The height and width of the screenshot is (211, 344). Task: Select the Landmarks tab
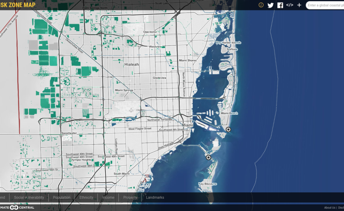click(155, 197)
